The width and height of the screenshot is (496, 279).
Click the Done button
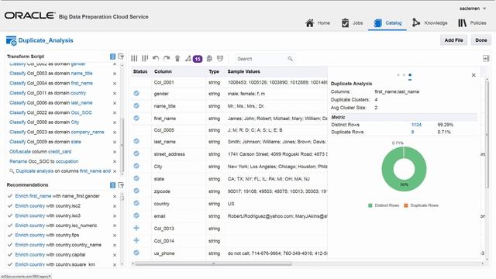coord(480,40)
